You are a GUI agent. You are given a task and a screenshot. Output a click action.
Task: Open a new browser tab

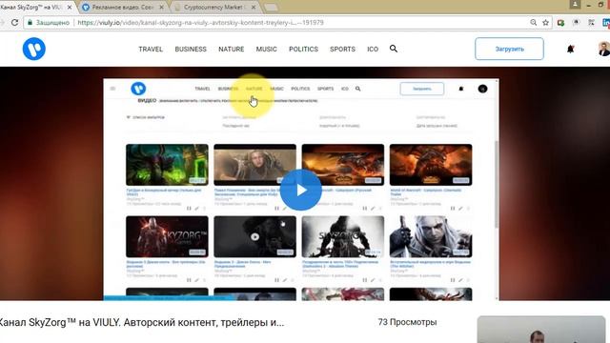(x=271, y=8)
